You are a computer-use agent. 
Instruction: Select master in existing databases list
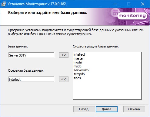pos(78,58)
